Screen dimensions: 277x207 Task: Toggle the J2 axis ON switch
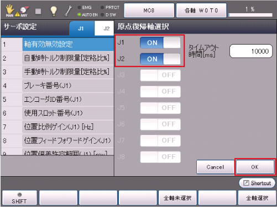(x=160, y=59)
